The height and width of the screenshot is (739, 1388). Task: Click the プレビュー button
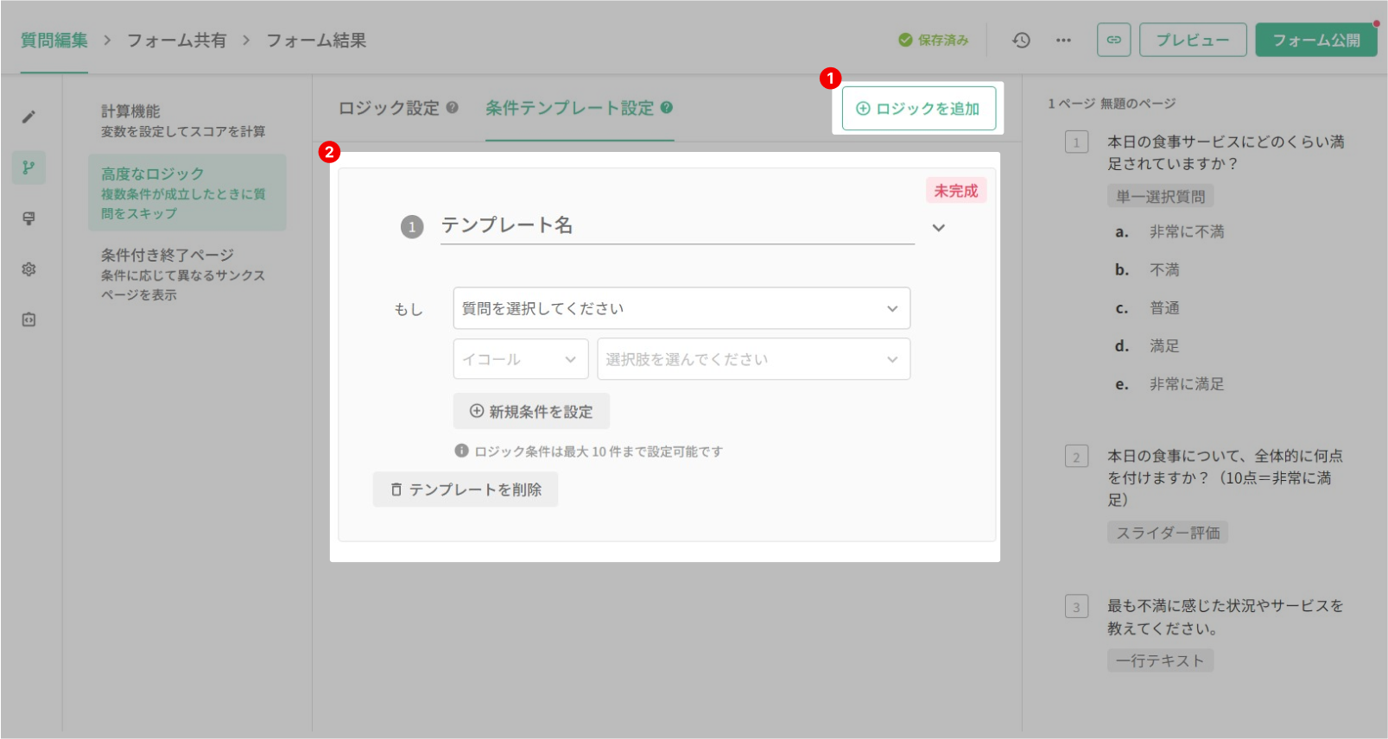coord(1193,40)
